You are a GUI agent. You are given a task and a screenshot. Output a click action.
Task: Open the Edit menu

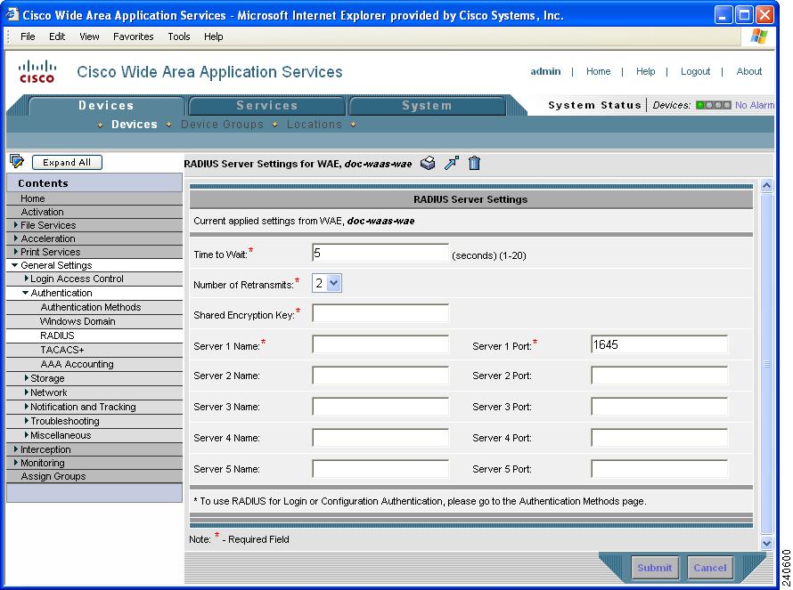[57, 36]
